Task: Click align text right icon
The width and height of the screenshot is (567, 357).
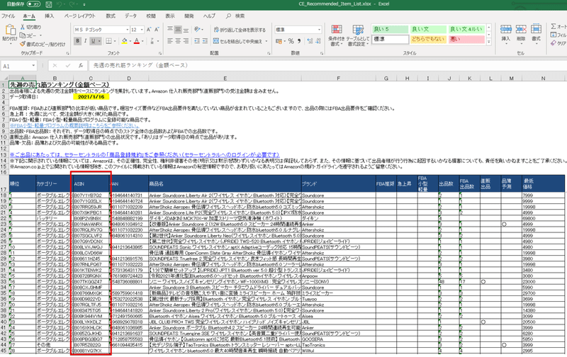Action: click(186, 41)
